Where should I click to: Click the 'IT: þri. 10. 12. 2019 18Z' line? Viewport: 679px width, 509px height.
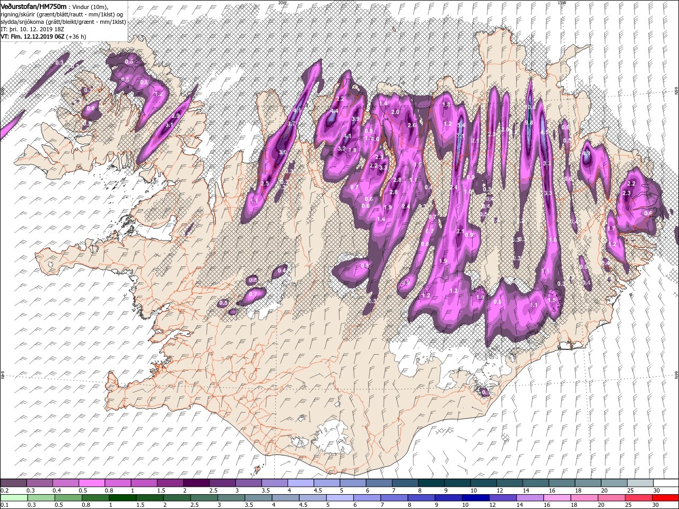point(31,29)
